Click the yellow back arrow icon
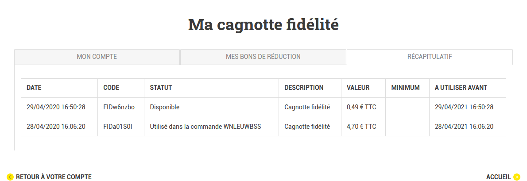This screenshot has height=181, width=527. [x=10, y=177]
